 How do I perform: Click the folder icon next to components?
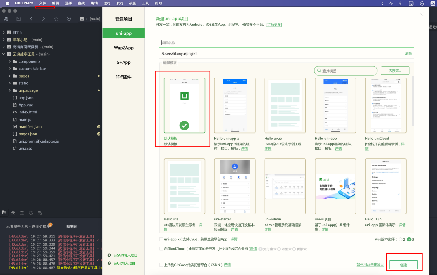15,61
